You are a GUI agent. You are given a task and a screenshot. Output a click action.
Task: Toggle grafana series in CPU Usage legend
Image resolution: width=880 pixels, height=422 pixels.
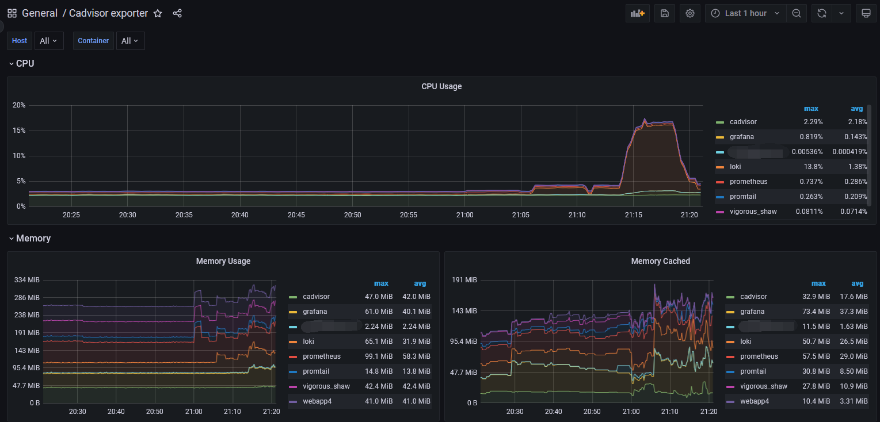(x=742, y=137)
